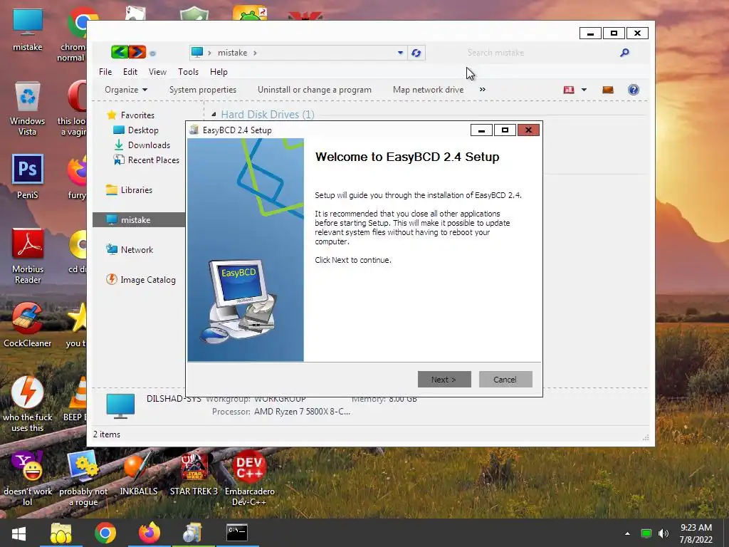Open System properties from toolbar
This screenshot has height=547, width=729.
pyautogui.click(x=203, y=89)
